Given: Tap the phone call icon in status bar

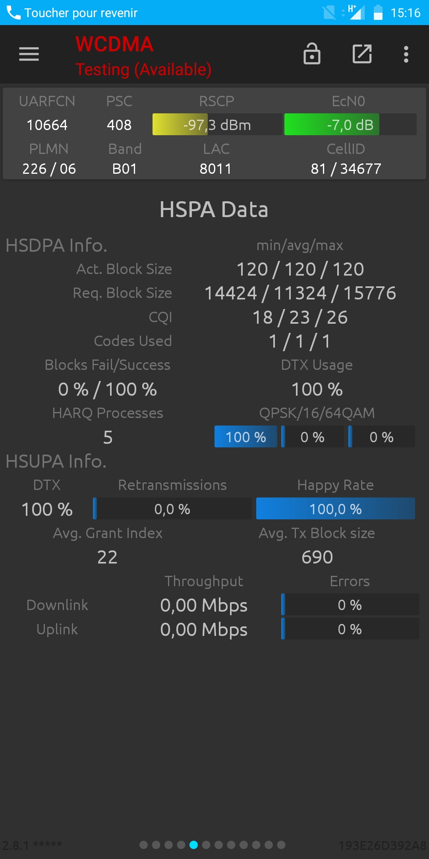Looking at the screenshot, I should click(x=14, y=13).
